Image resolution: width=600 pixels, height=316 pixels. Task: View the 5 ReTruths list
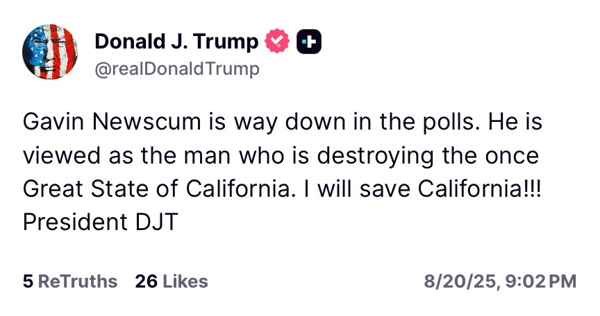pyautogui.click(x=70, y=281)
